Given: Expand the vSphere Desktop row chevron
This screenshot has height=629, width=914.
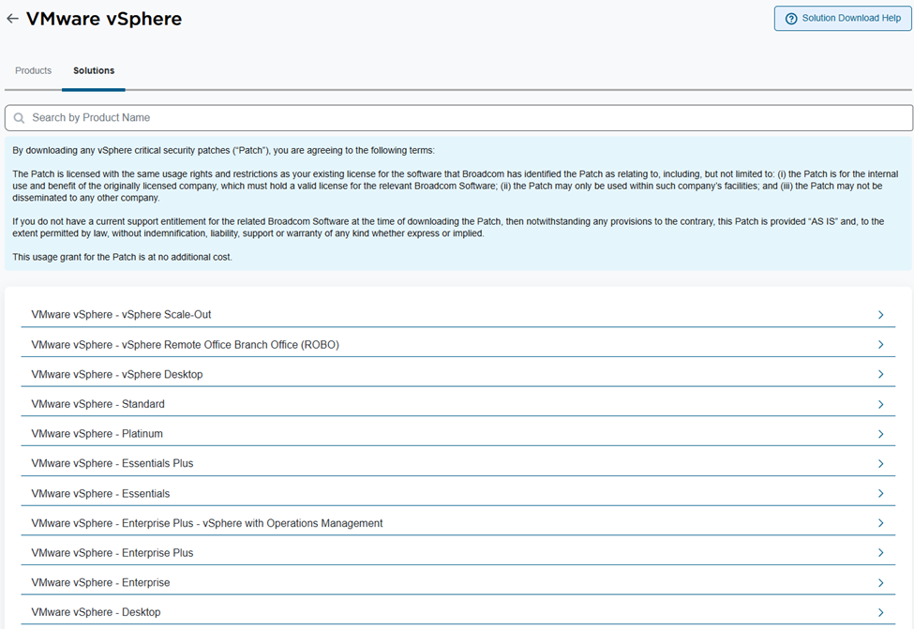Looking at the screenshot, I should (880, 375).
